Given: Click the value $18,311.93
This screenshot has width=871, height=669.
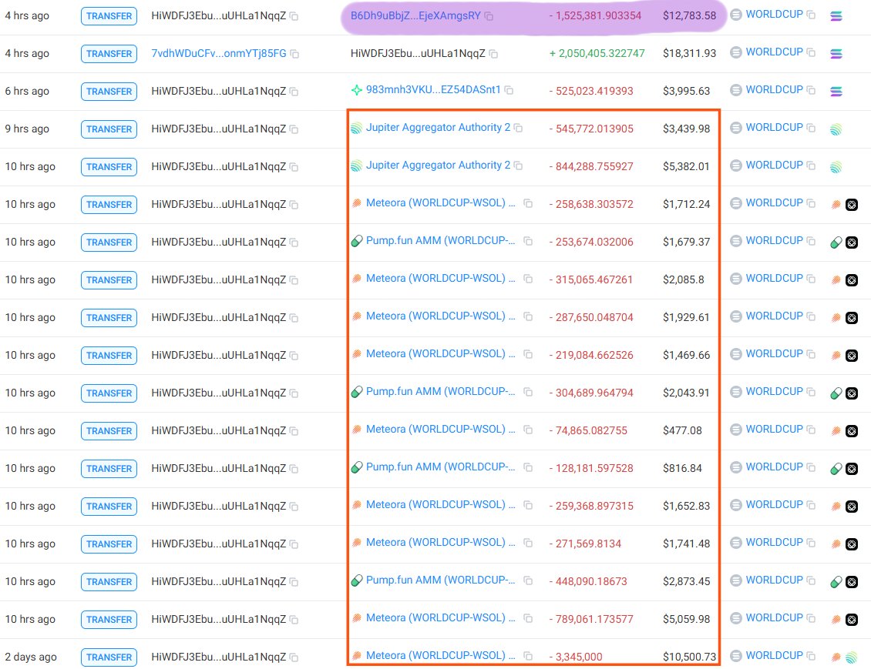Looking at the screenshot, I should (x=689, y=53).
